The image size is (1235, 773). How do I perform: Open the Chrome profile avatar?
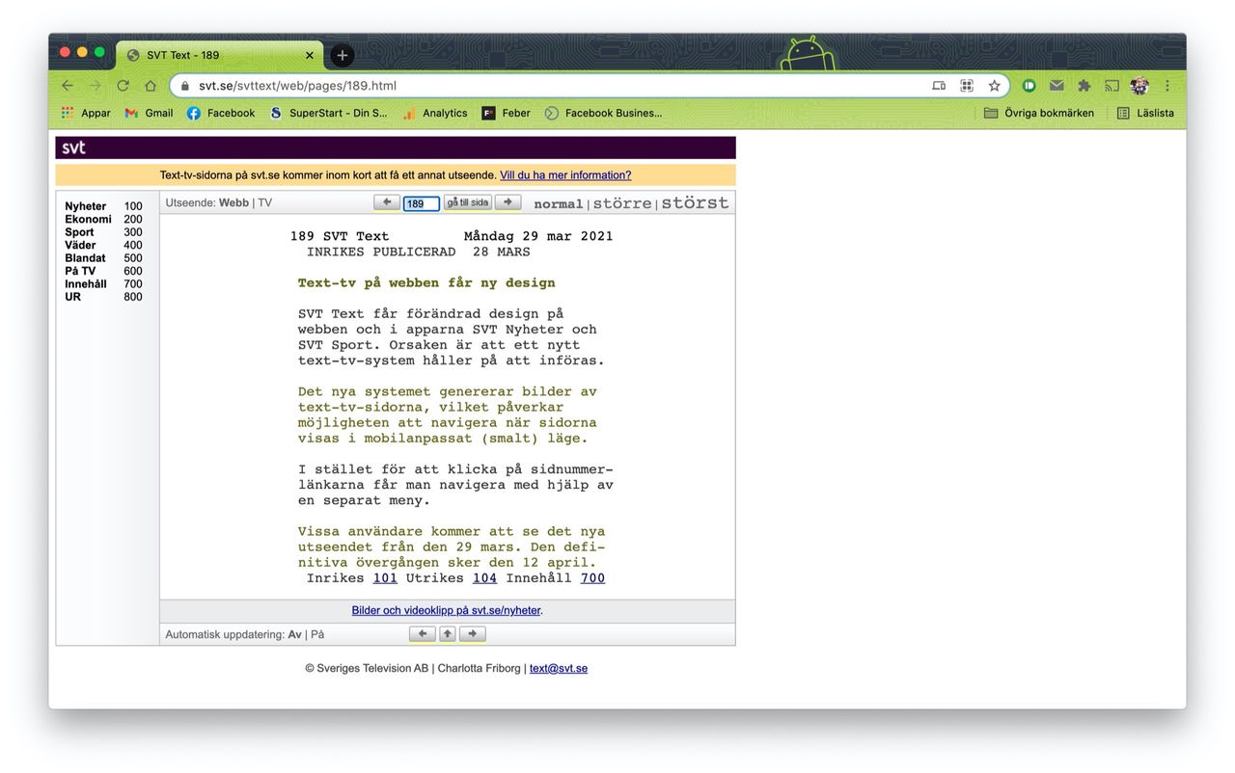1139,86
